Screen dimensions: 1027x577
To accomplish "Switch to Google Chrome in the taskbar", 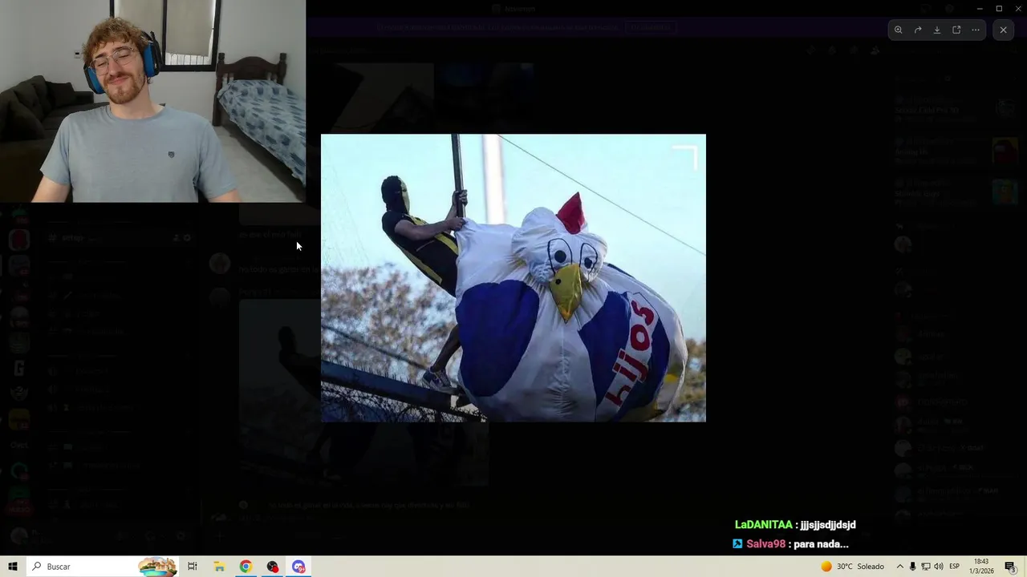I will point(246,567).
